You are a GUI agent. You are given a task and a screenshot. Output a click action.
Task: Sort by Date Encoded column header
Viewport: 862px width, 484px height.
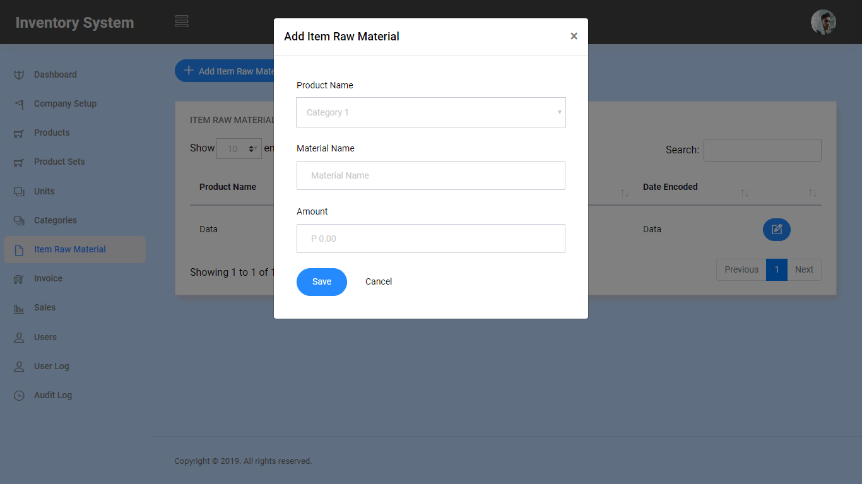pos(670,187)
